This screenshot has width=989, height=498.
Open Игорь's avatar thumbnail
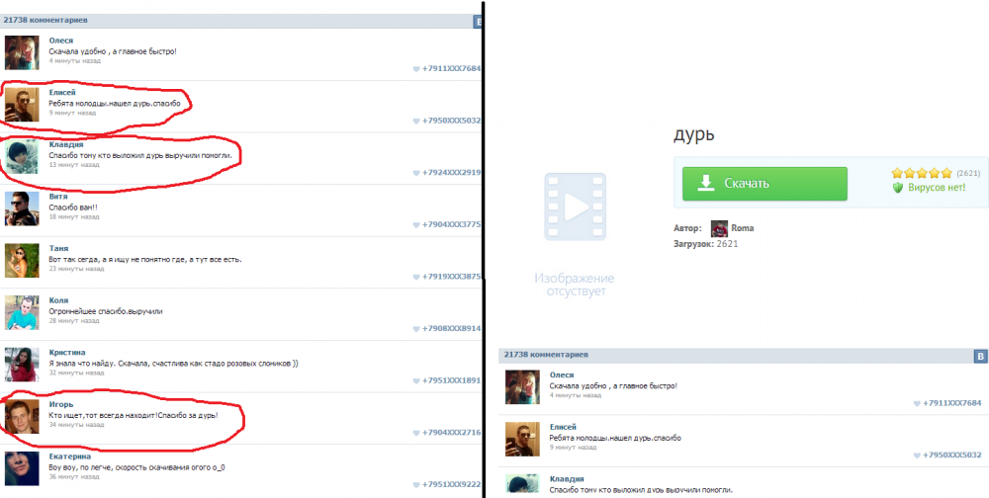[22, 417]
